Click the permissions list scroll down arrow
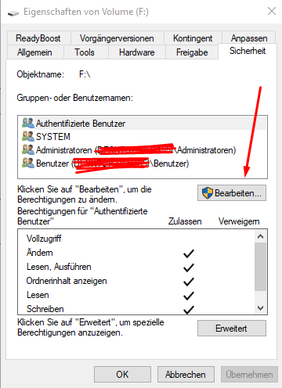Image resolution: width=282 pixels, height=388 pixels. [x=260, y=308]
